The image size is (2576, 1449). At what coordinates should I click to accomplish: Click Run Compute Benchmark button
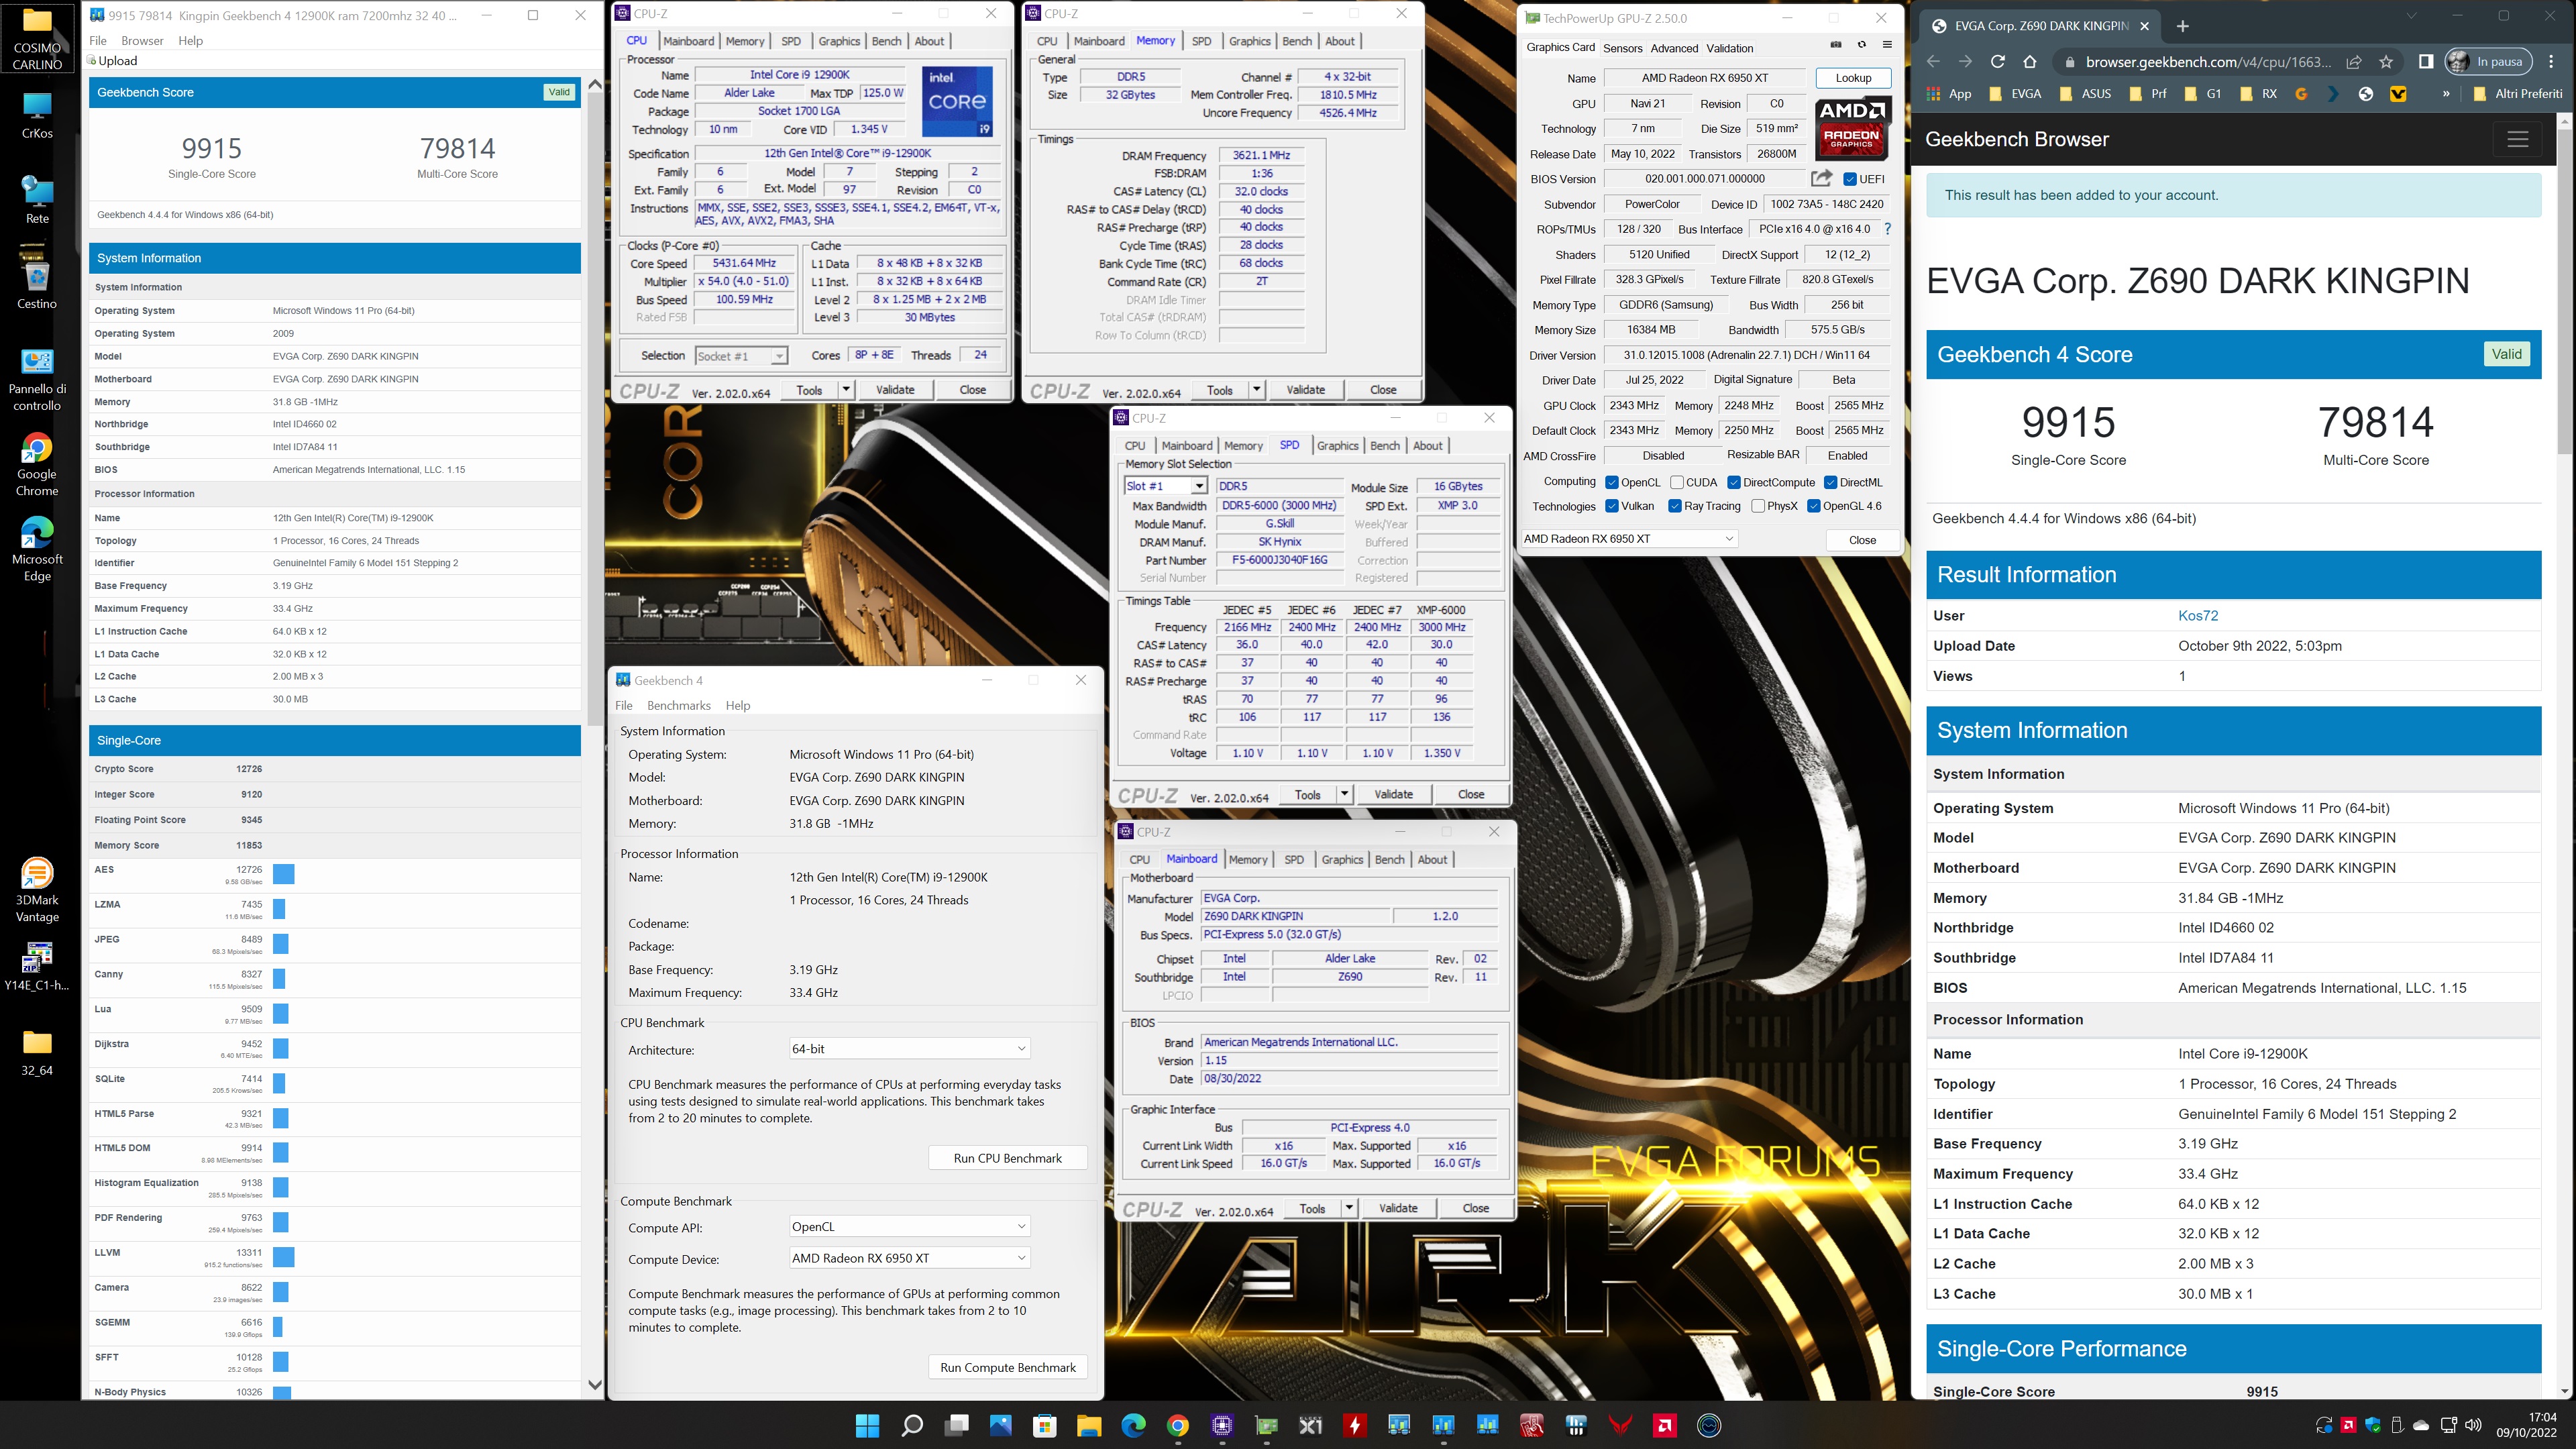(x=1007, y=1367)
